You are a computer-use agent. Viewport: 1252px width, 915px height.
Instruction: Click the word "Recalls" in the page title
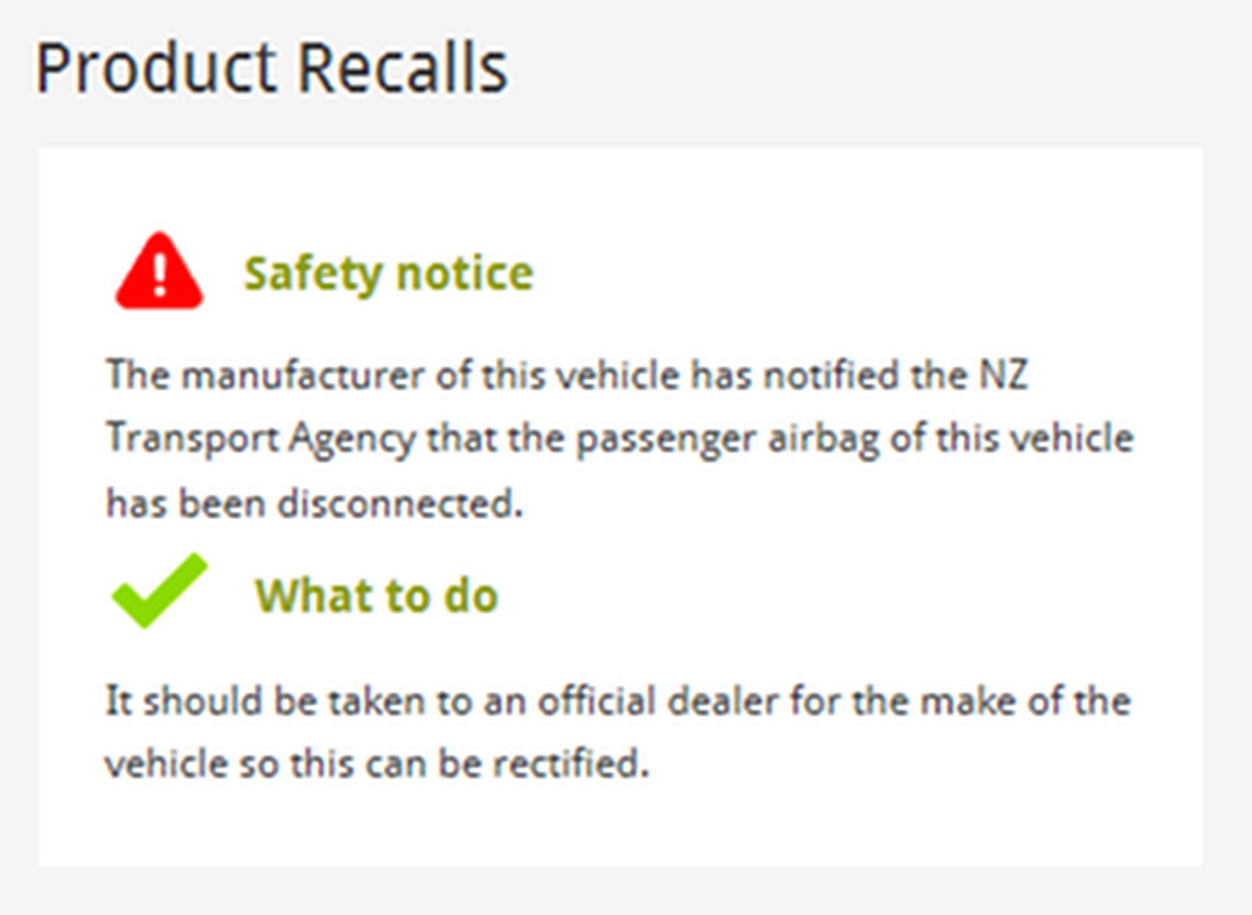click(402, 68)
